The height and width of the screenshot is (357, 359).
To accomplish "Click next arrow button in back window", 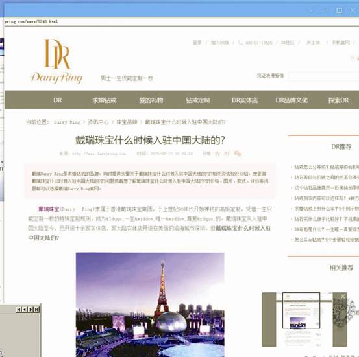I will [31, 310].
